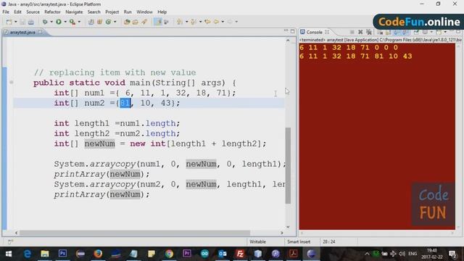Click the Remove Launch console icon

pyautogui.click(x=360, y=32)
